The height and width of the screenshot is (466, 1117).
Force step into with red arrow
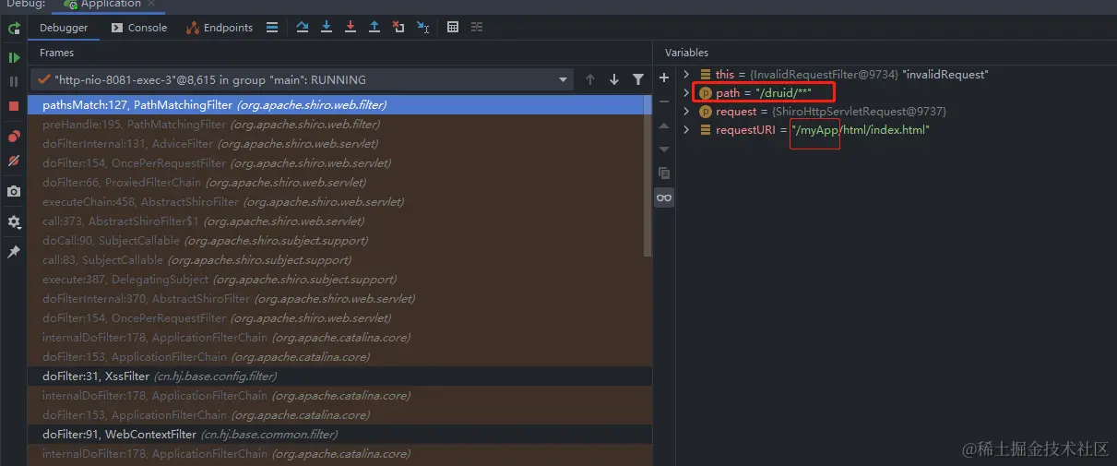(x=351, y=28)
